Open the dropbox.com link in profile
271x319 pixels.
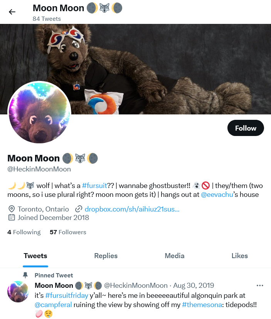tap(132, 209)
